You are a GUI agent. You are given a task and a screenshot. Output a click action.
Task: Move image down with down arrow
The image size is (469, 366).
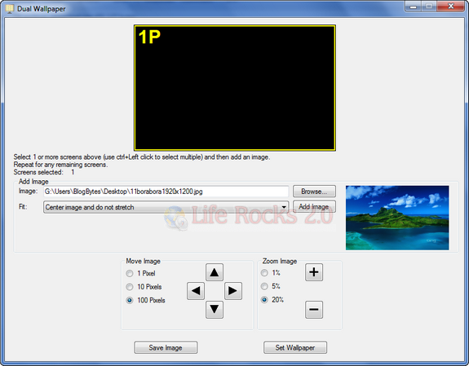215,310
